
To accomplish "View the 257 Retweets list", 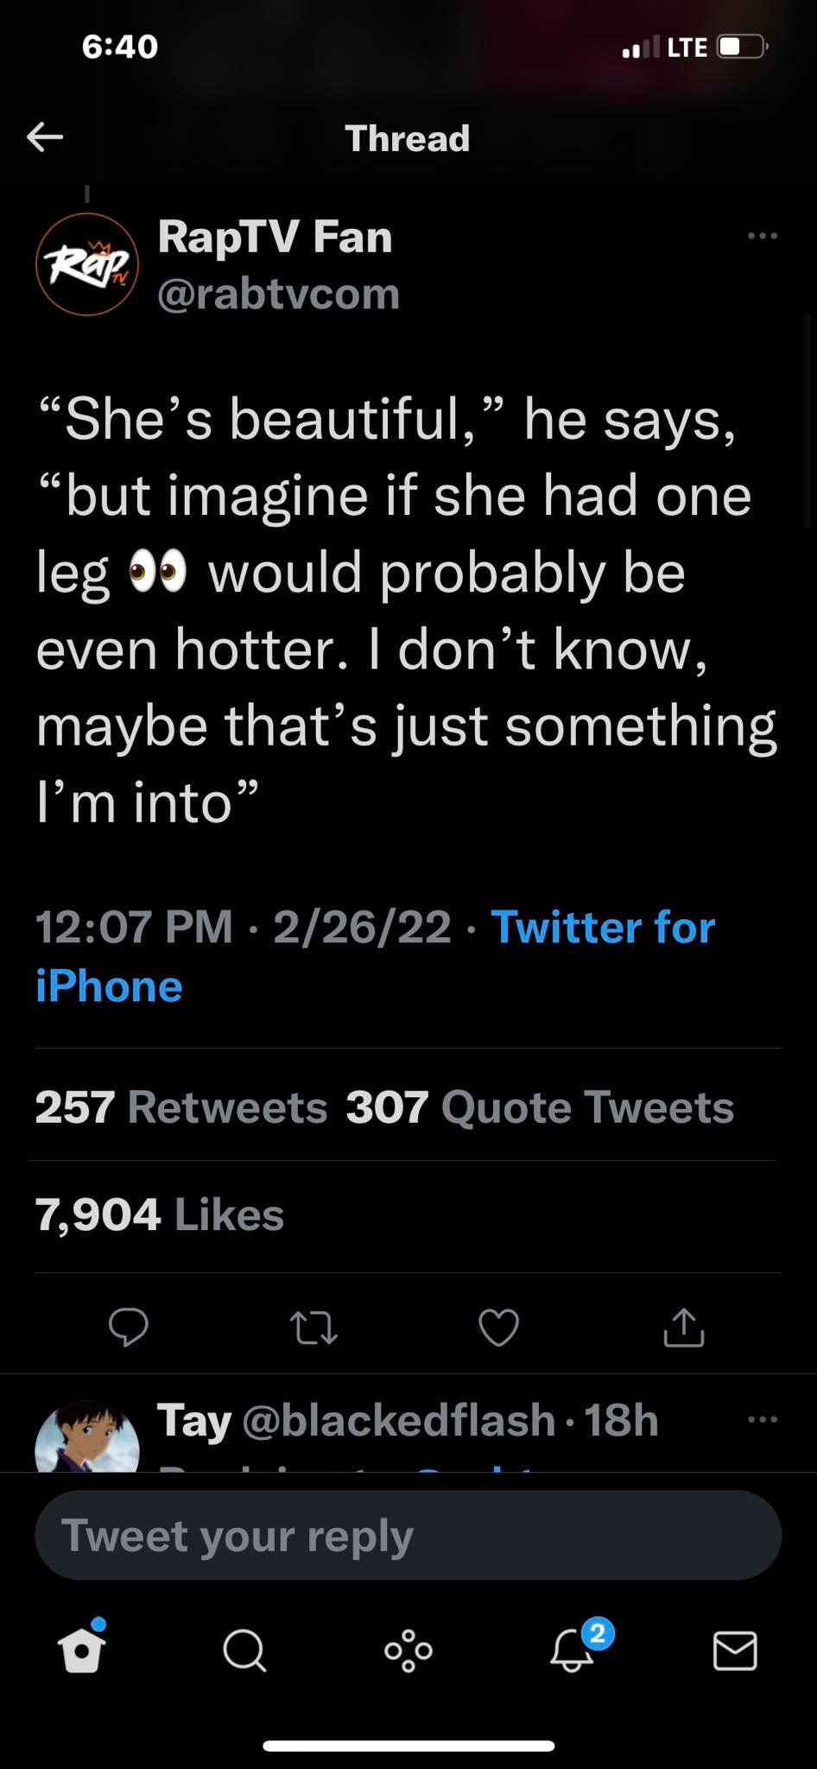I will click(x=181, y=1107).
